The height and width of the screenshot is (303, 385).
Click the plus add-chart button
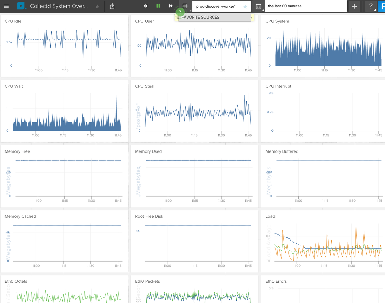(x=354, y=6)
